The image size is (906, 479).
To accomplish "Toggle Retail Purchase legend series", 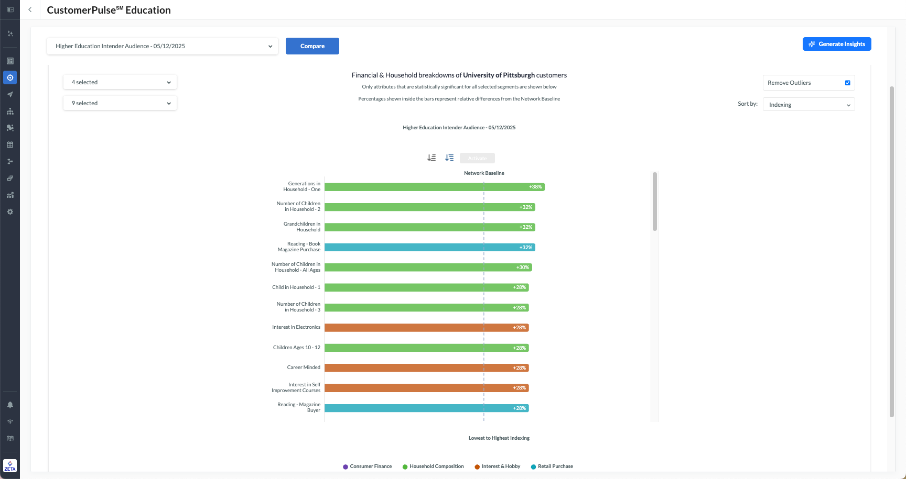I will click(x=552, y=466).
